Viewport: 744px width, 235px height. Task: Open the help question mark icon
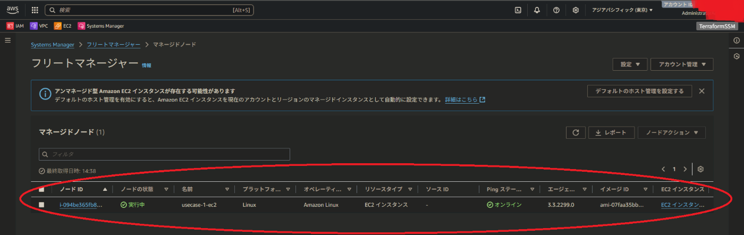click(556, 10)
